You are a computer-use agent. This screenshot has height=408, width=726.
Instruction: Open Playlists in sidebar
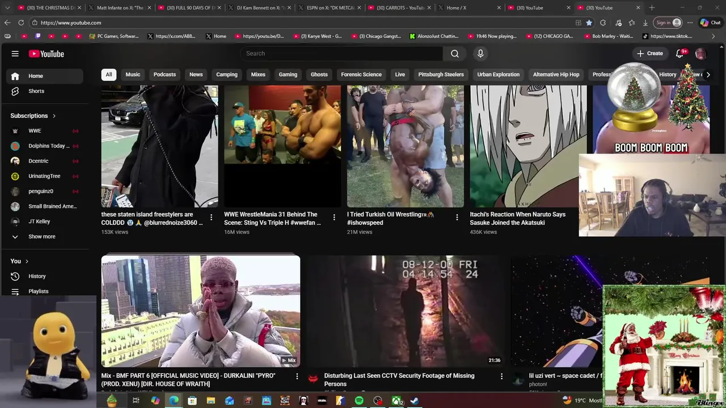pyautogui.click(x=45, y=291)
